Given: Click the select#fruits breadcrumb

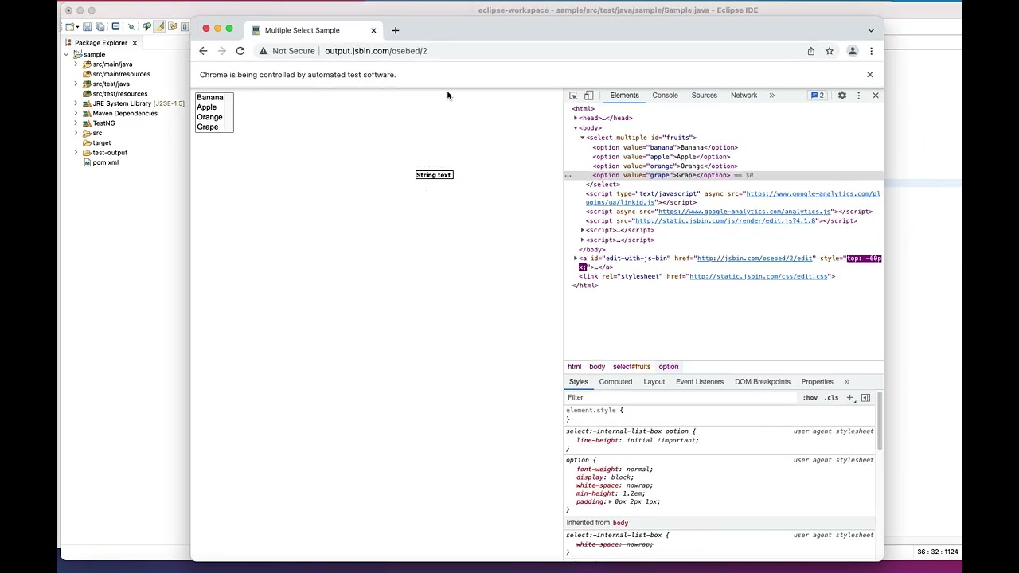Looking at the screenshot, I should (631, 367).
